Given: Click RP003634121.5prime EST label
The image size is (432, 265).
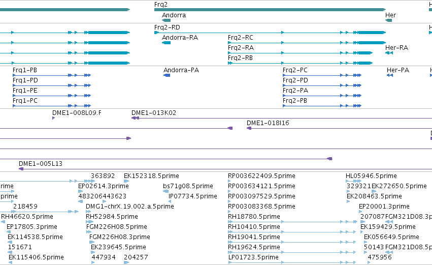Looking at the screenshot, I should coord(261,186).
